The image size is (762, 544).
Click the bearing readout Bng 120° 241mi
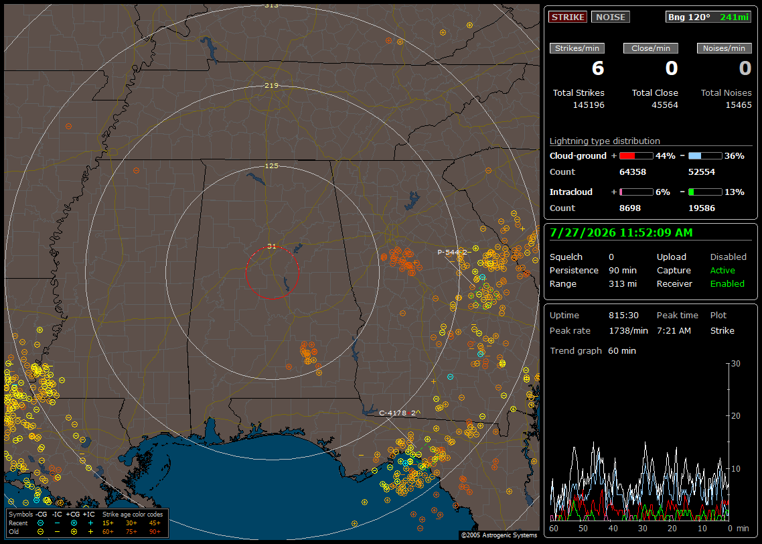tap(708, 17)
